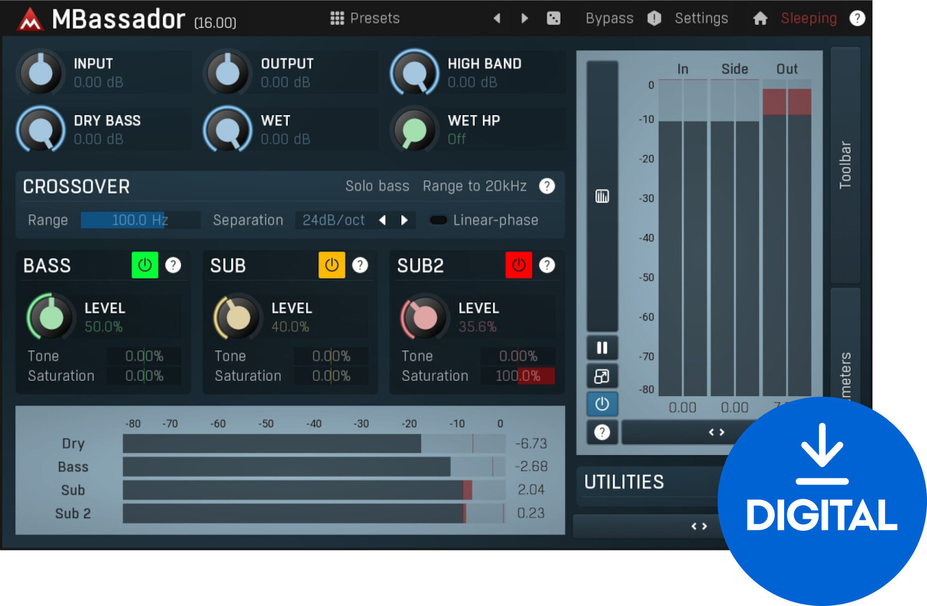Click the Solo bass button
This screenshot has width=927, height=606.
377,186
